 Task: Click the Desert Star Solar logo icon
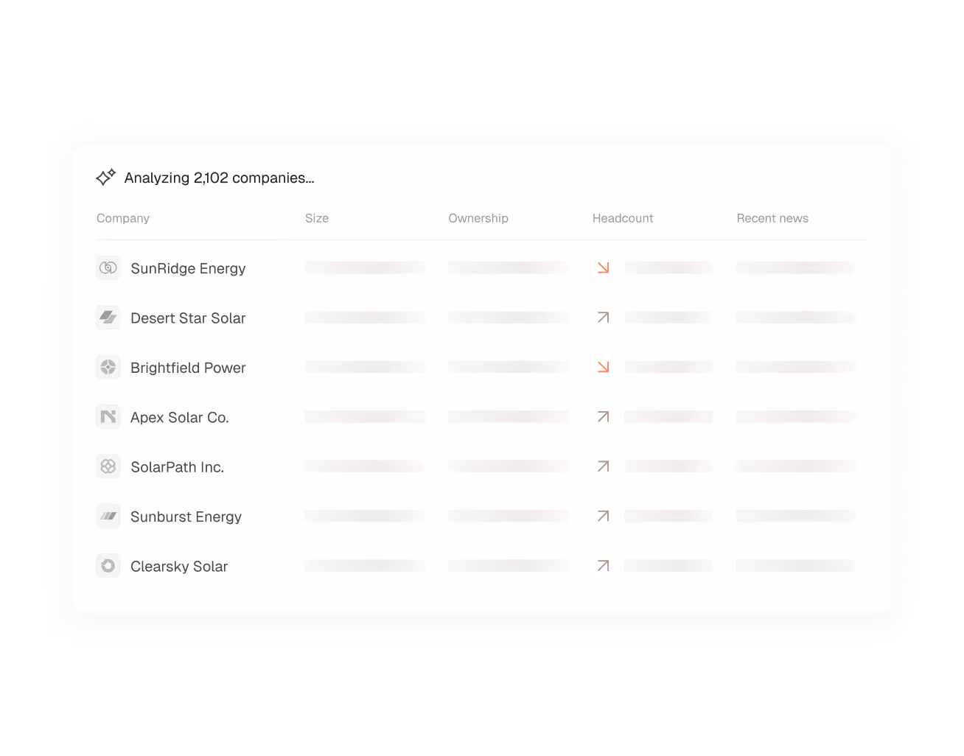[x=108, y=318]
